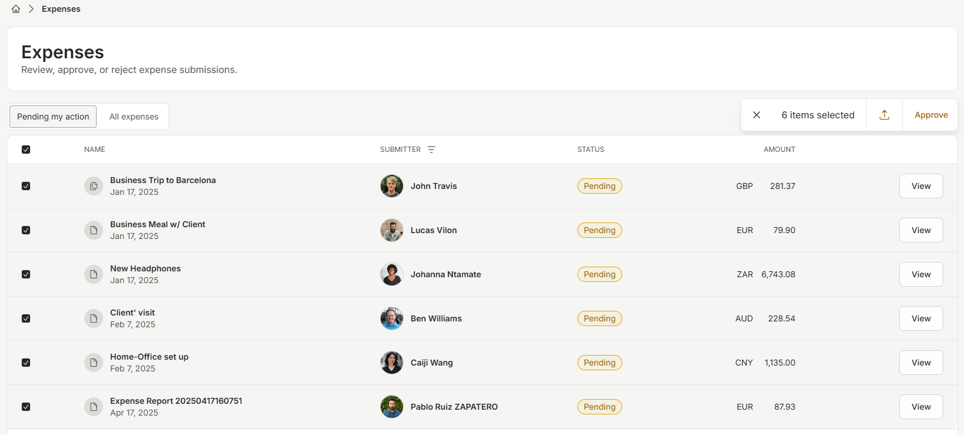The width and height of the screenshot is (964, 435).
Task: Deselect the Client' visit expense checkbox
Action: pyautogui.click(x=26, y=318)
